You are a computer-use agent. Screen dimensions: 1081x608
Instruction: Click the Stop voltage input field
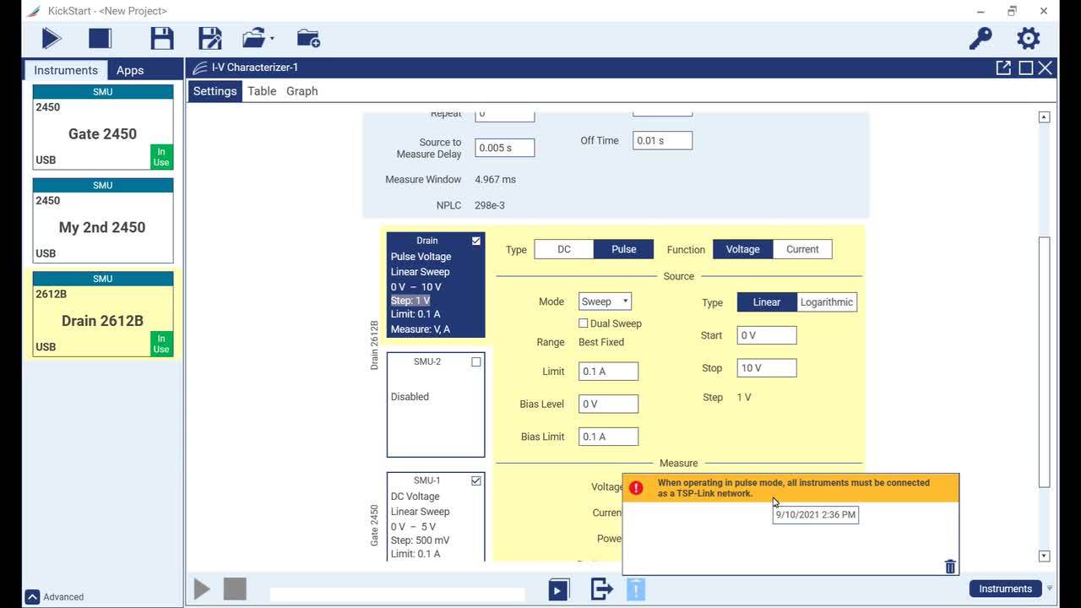pos(766,368)
